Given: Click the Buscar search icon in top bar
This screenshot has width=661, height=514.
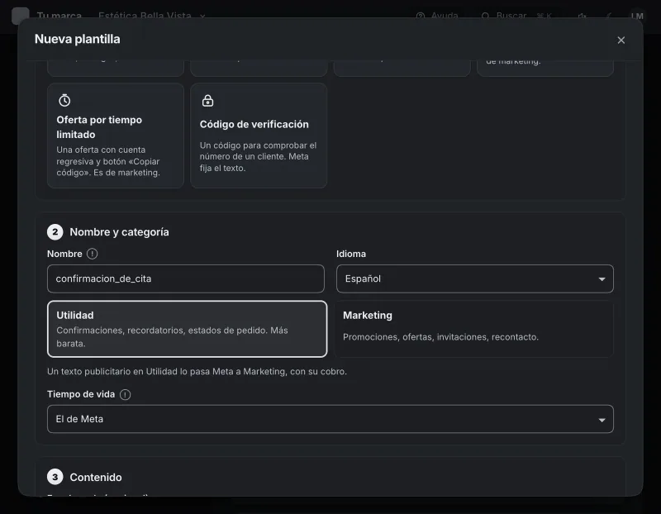Looking at the screenshot, I should [x=485, y=16].
